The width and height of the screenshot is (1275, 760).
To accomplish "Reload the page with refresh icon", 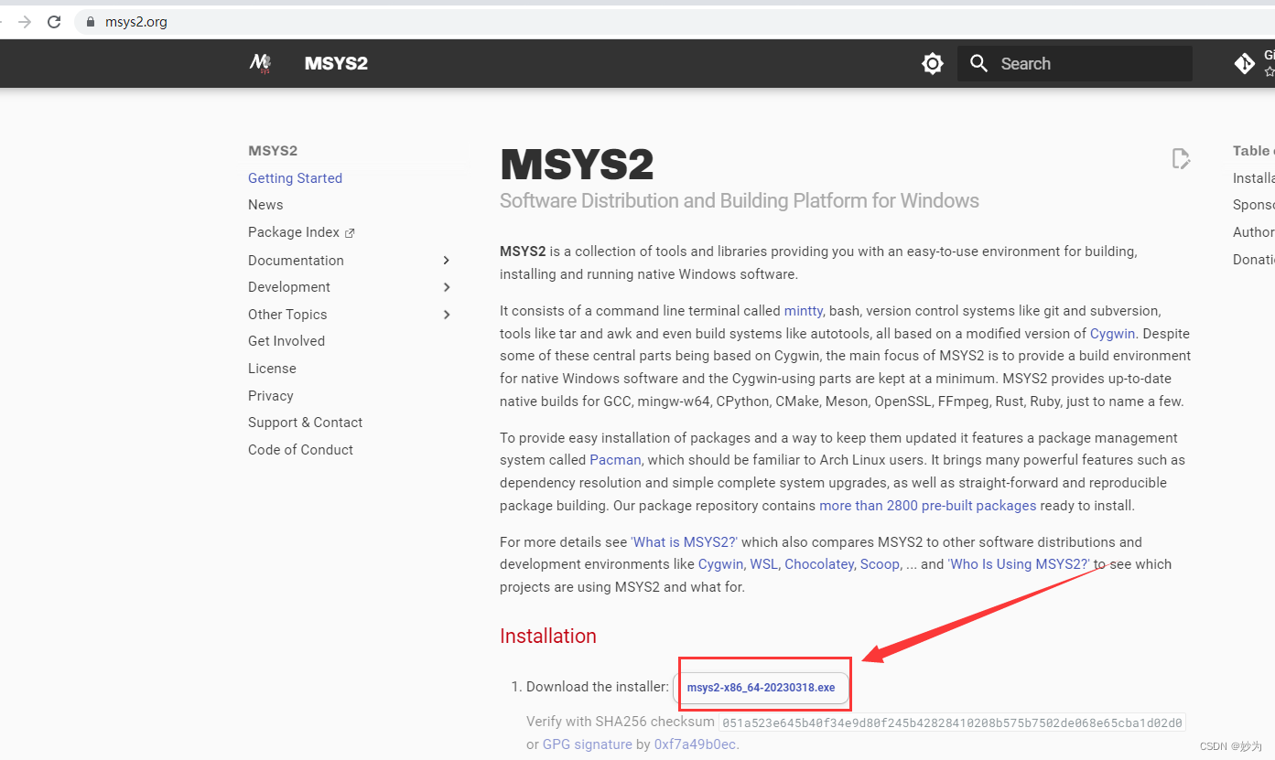I will [54, 22].
